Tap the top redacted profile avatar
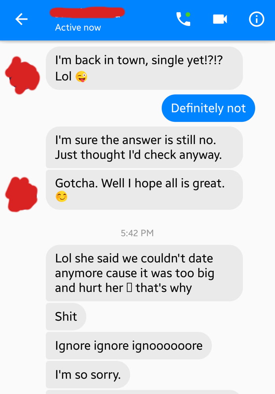 tap(22, 75)
